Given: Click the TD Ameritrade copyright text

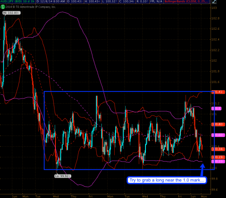Looking at the screenshot, I should (x=33, y=6).
